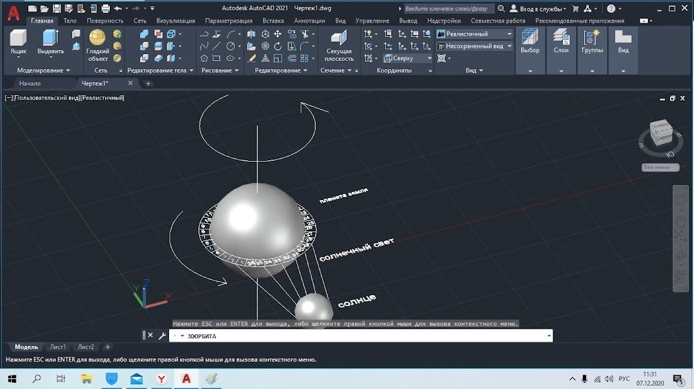The height and width of the screenshot is (389, 694).
Task: Click the Гладкий объект button
Action: coord(97,46)
